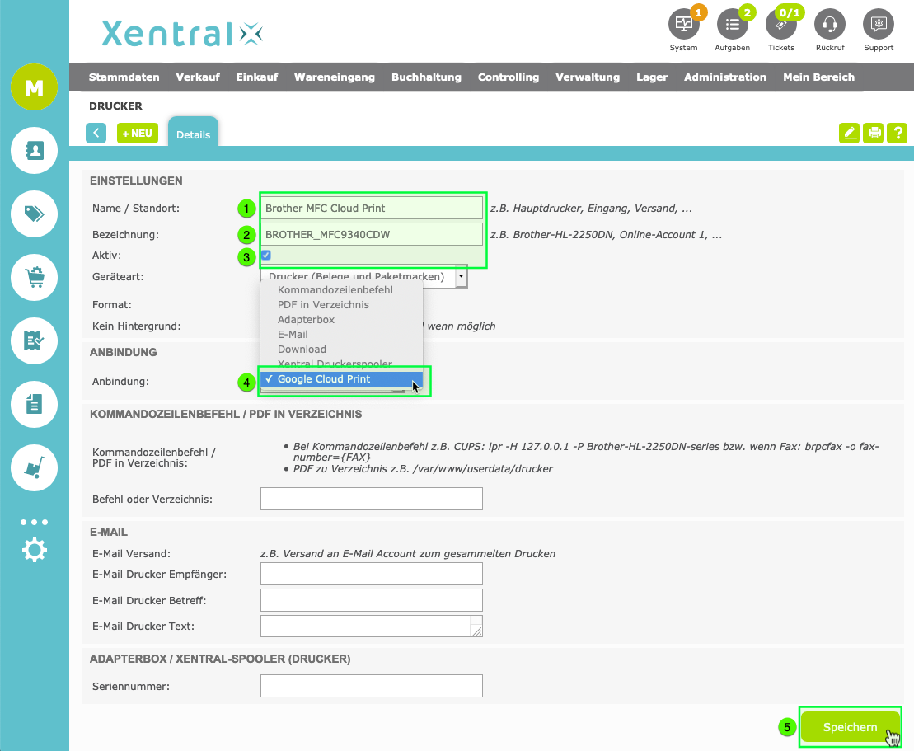
Task: Select Google Cloud Print option
Action: click(324, 379)
